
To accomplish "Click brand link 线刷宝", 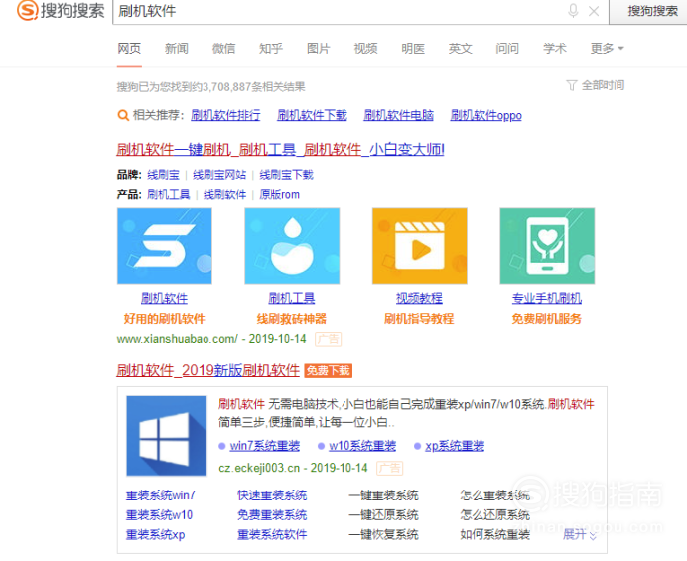I will (164, 175).
